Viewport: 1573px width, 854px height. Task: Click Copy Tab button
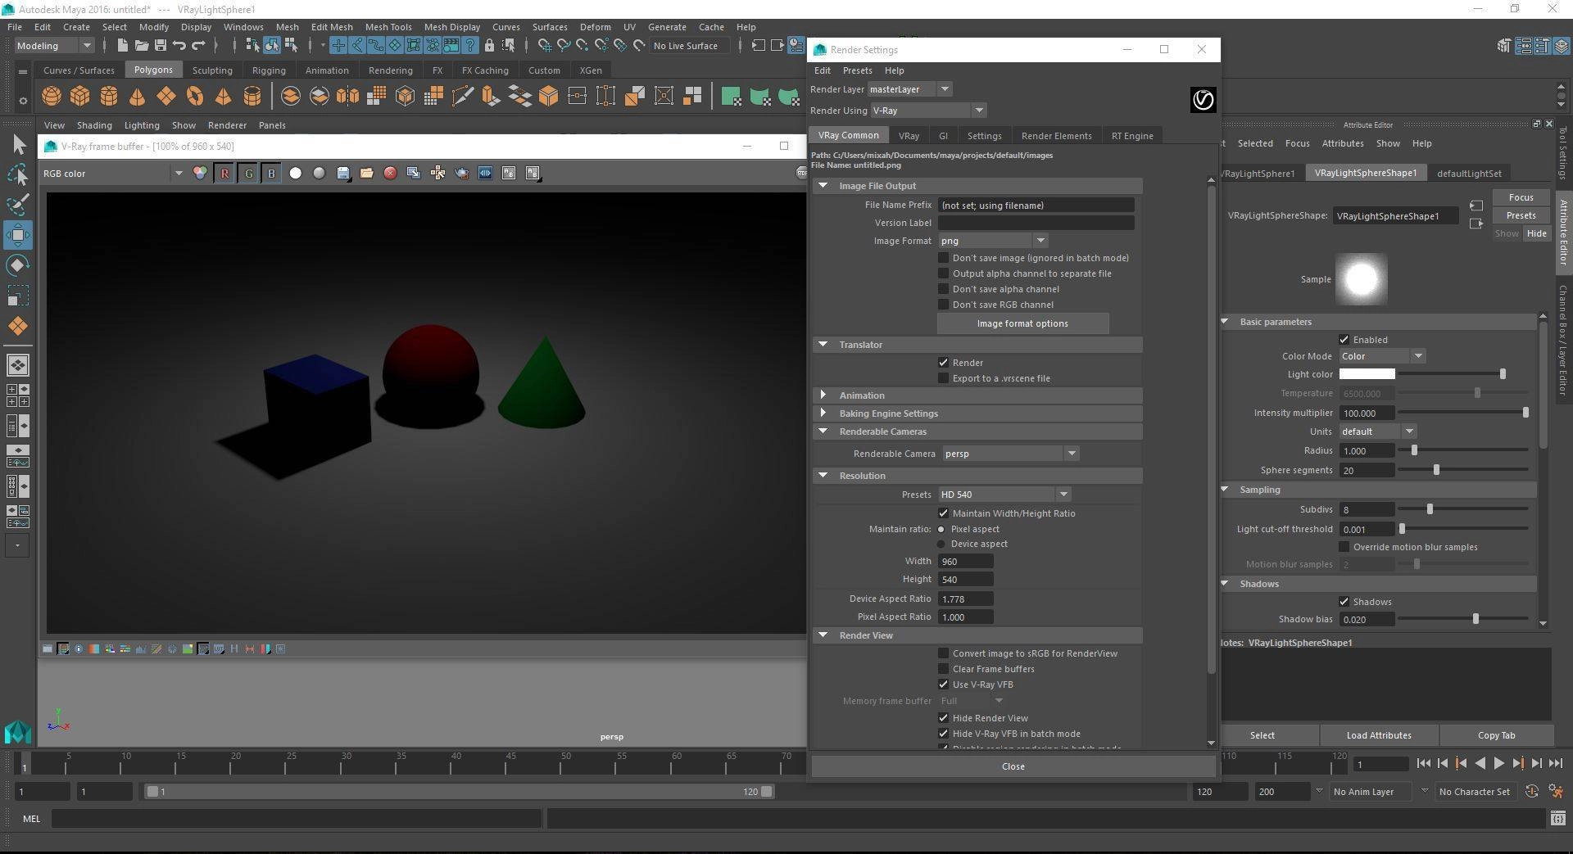pos(1496,735)
